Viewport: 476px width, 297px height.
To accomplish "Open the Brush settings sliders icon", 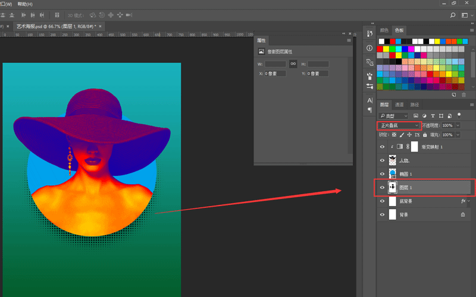I will coord(369,86).
